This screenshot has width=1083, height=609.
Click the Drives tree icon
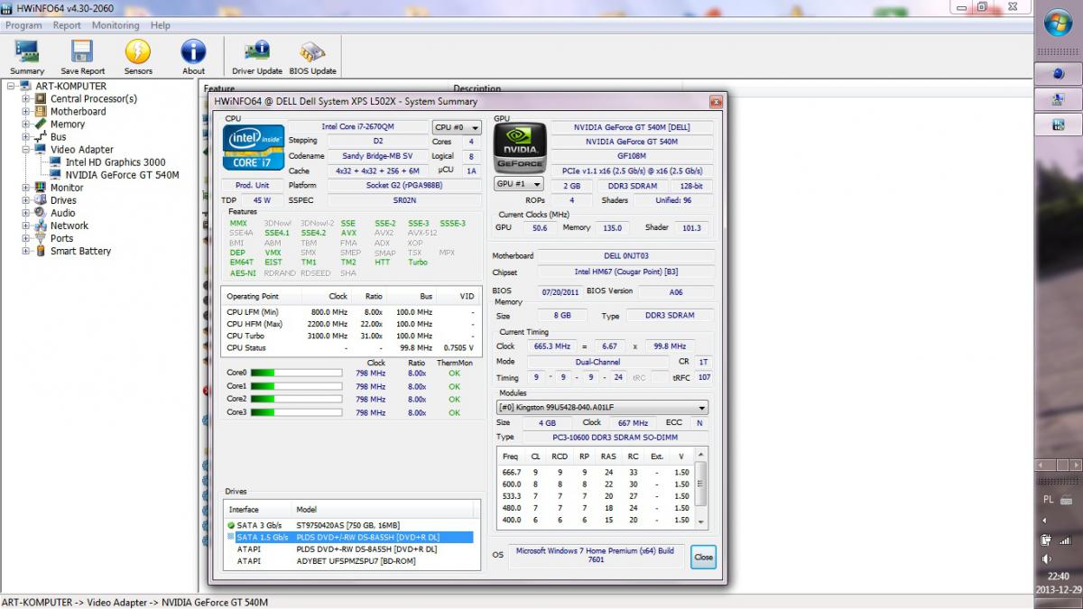tap(41, 200)
